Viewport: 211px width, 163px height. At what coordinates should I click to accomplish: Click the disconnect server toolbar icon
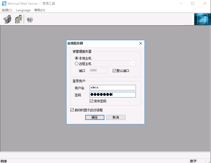pos(19,19)
